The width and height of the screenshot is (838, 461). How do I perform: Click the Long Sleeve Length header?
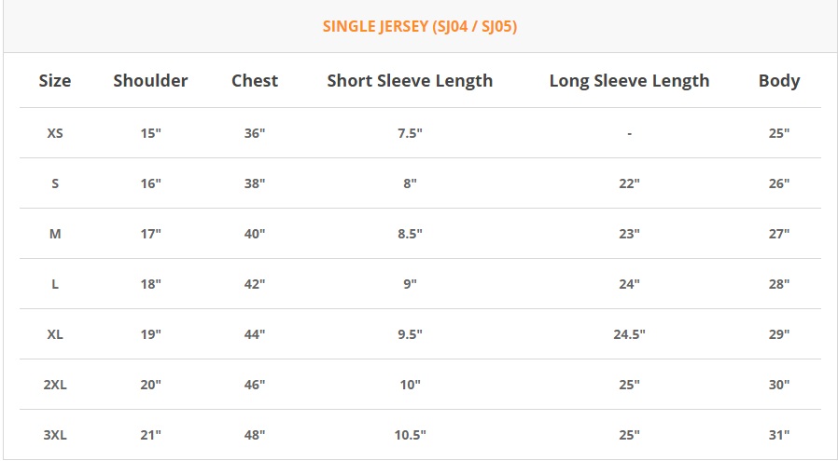(x=629, y=81)
